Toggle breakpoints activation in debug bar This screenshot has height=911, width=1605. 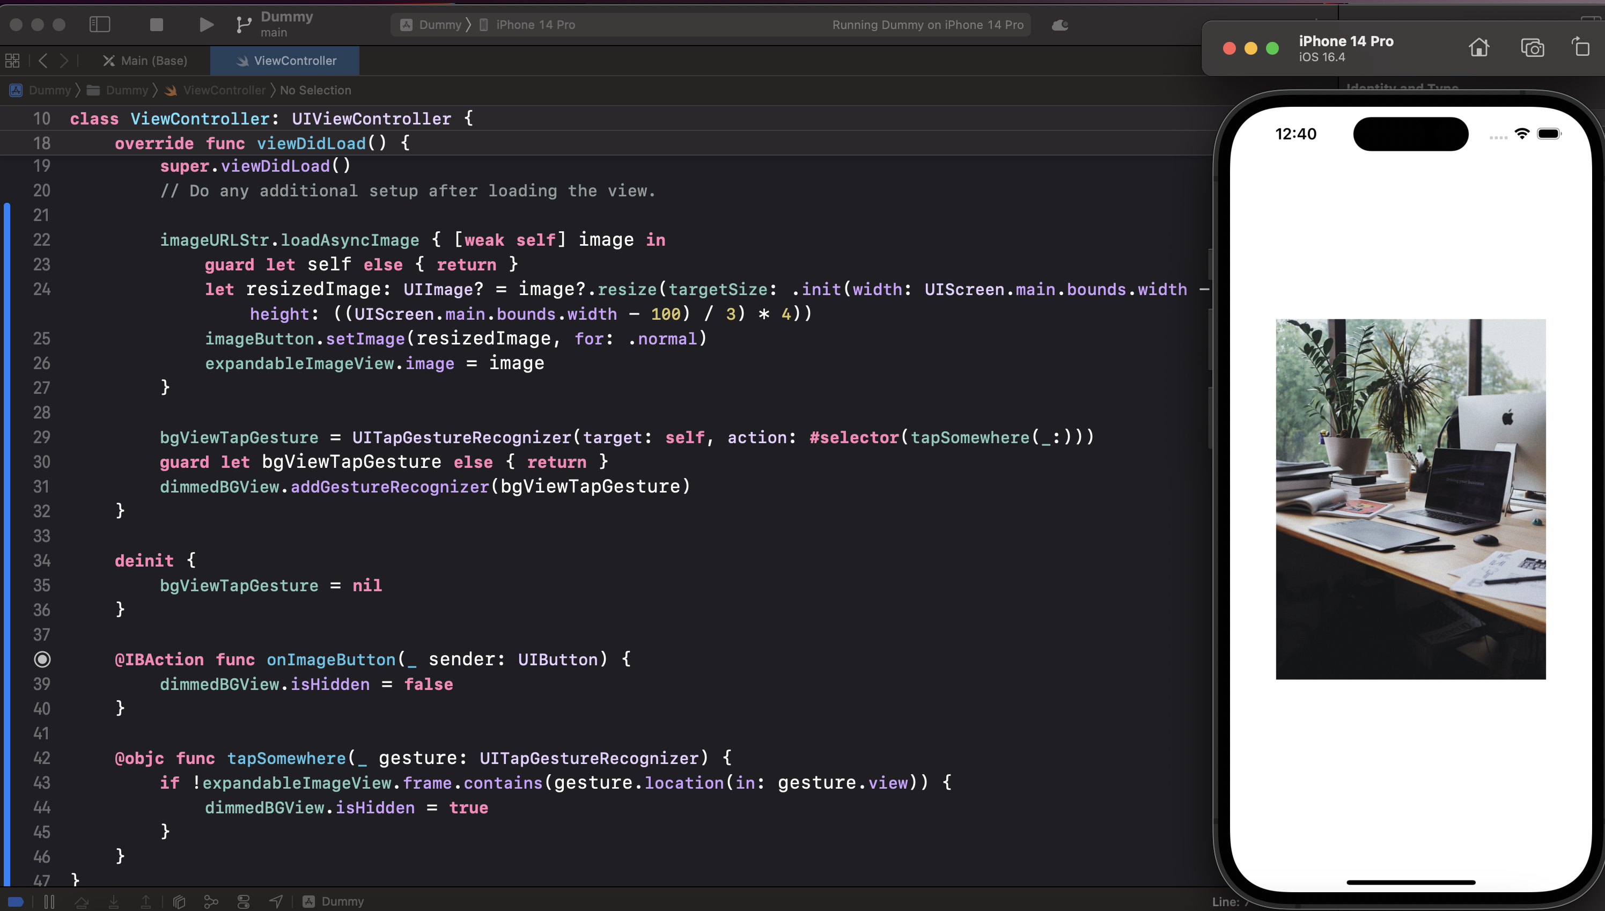[16, 902]
